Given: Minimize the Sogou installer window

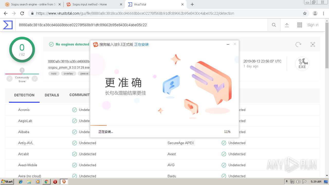Looking at the screenshot, I should coord(228,44).
